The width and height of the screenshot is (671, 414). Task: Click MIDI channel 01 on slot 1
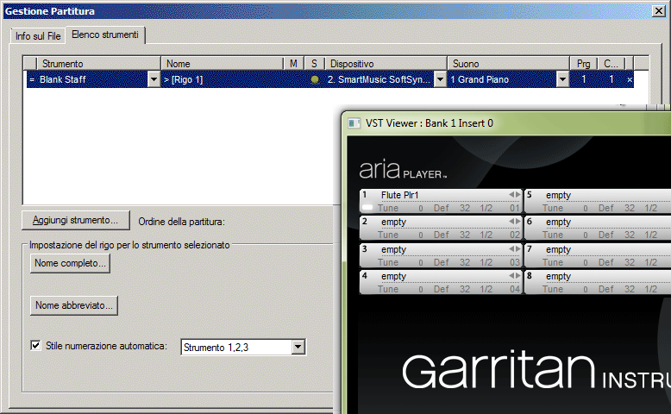click(515, 209)
